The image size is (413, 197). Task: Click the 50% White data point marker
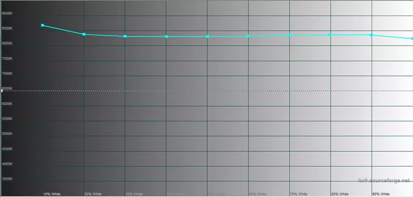coord(207,36)
